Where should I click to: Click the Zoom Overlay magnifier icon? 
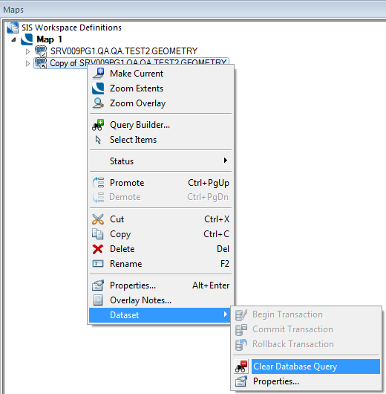click(98, 103)
